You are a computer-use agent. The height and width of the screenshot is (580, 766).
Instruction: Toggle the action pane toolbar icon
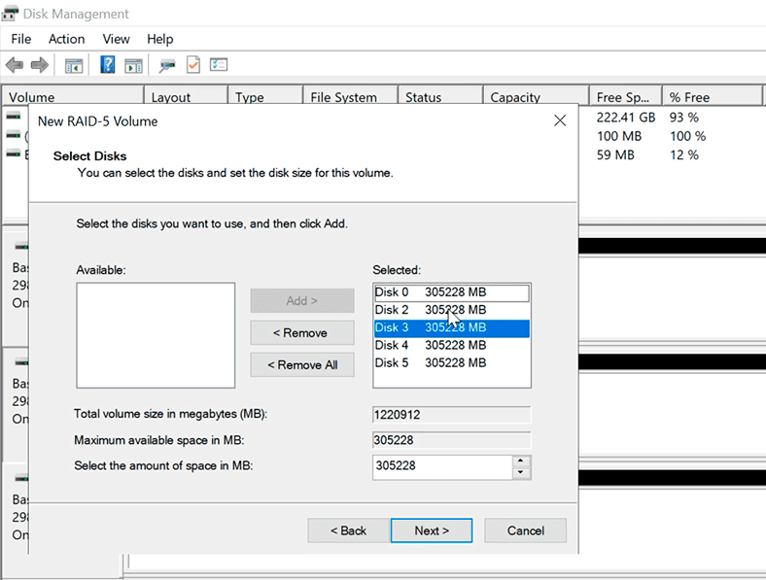pyautogui.click(x=133, y=65)
